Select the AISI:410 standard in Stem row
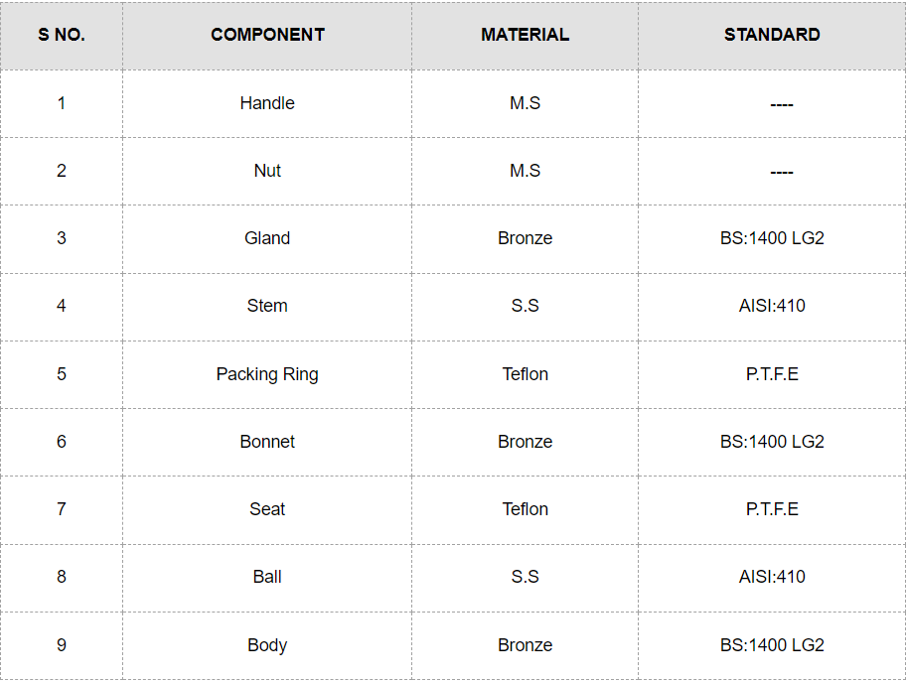This screenshot has width=906, height=683. tap(772, 306)
